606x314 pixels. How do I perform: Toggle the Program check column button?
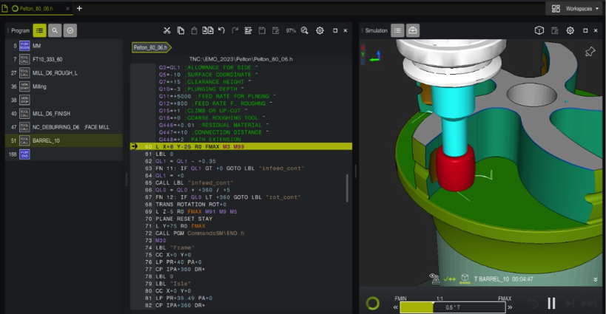pyautogui.click(x=70, y=30)
